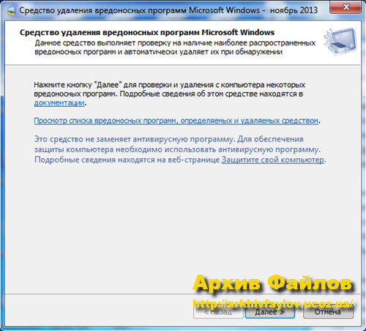Cancel the wizard with Отмена
This screenshot has height=331, width=366.
click(x=328, y=312)
